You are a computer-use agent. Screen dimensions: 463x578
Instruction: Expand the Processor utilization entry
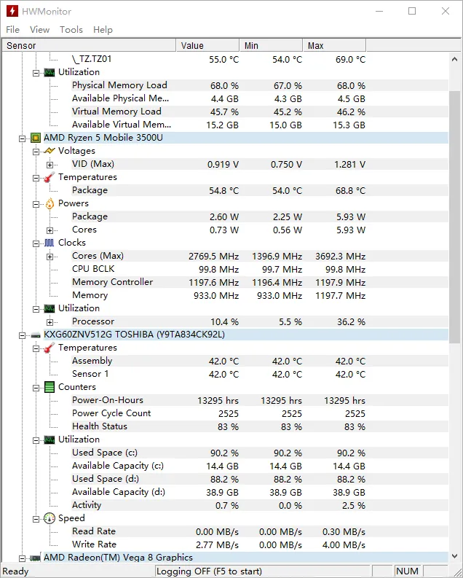click(50, 322)
